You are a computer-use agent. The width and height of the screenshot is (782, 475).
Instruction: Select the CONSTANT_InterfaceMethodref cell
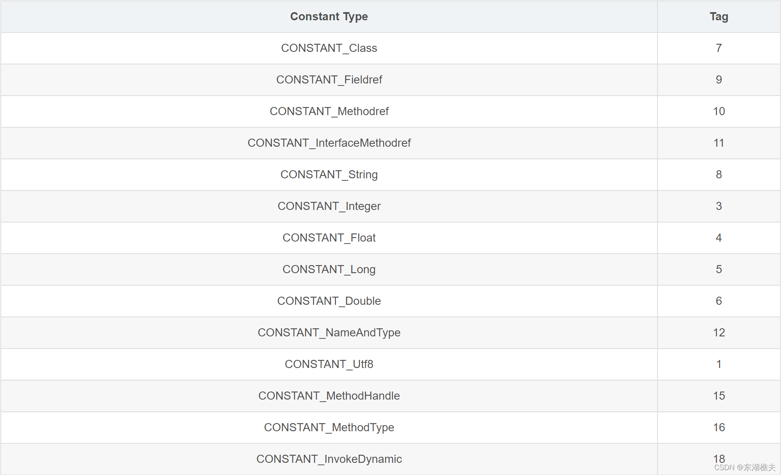(329, 143)
